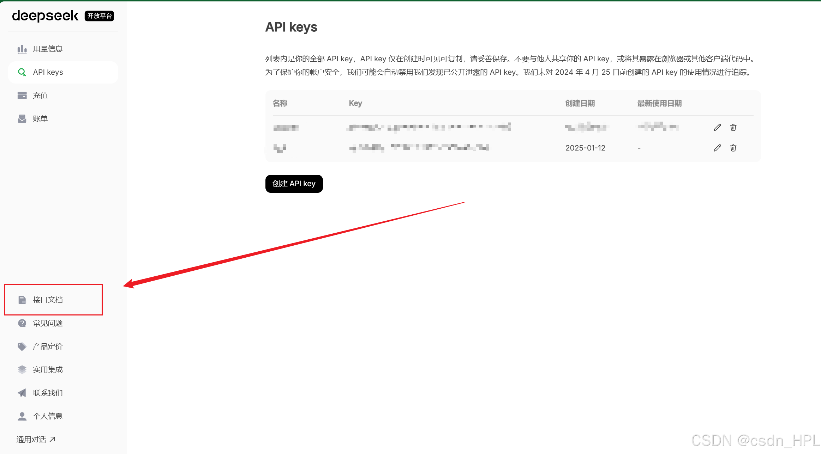
Task: Click the deepseek logo at top left
Action: tap(45, 16)
